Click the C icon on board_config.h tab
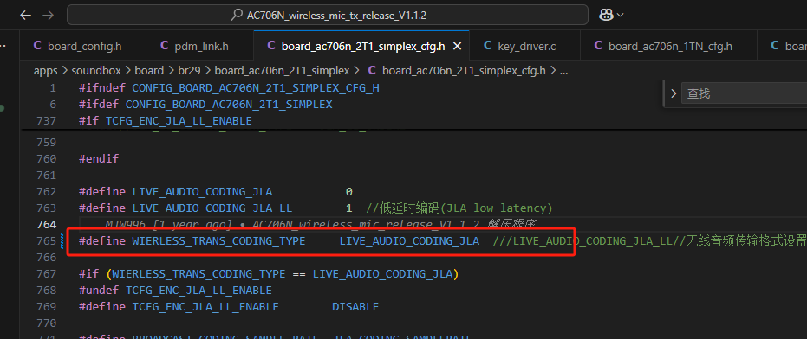Viewport: 807px width, 339px height. point(37,46)
